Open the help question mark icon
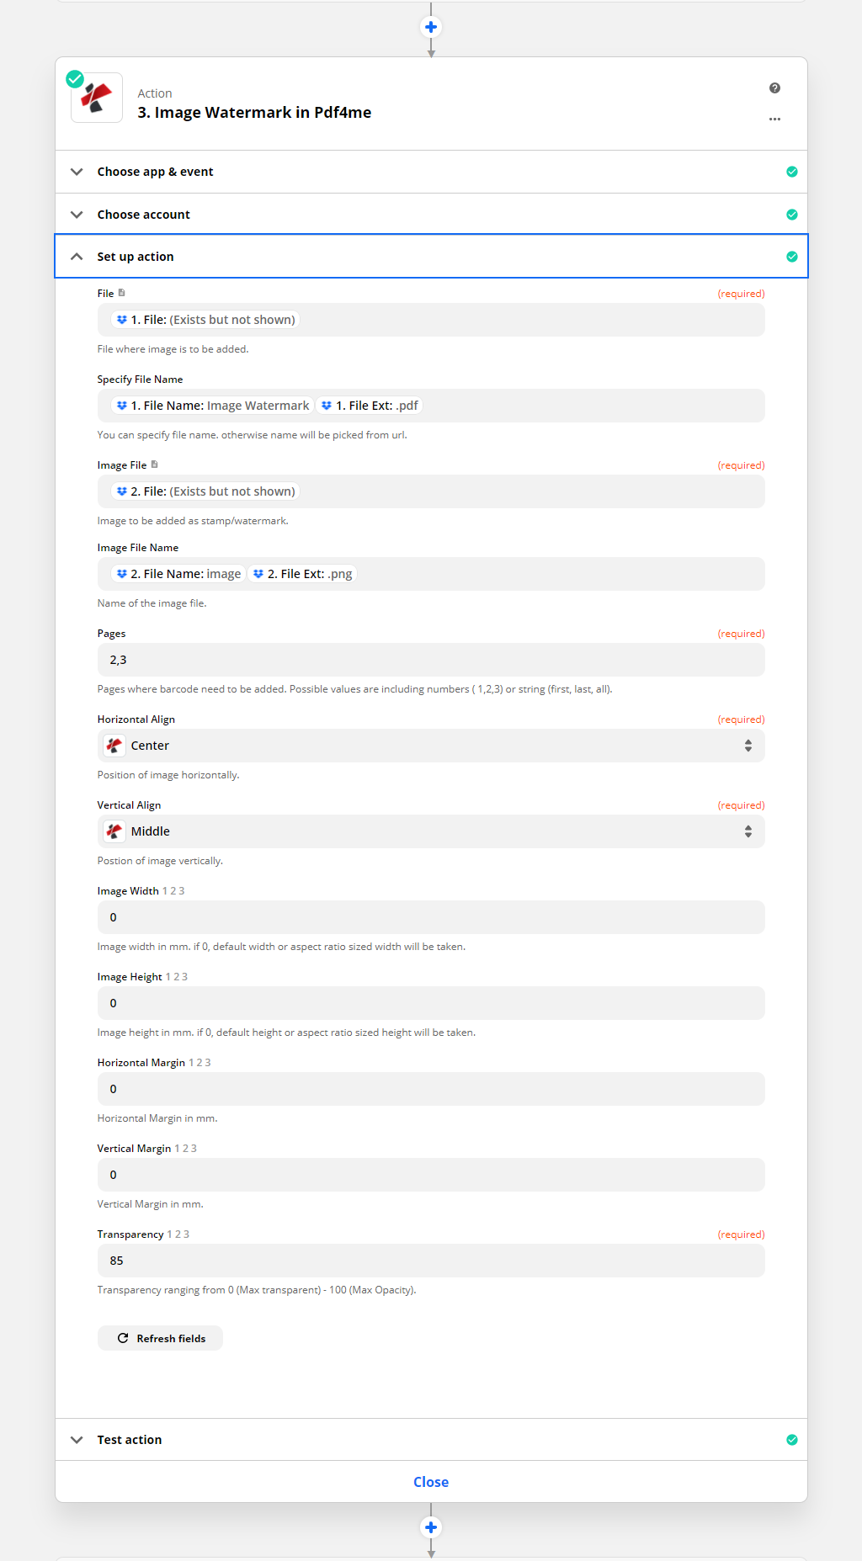Image resolution: width=862 pixels, height=1561 pixels. point(774,88)
